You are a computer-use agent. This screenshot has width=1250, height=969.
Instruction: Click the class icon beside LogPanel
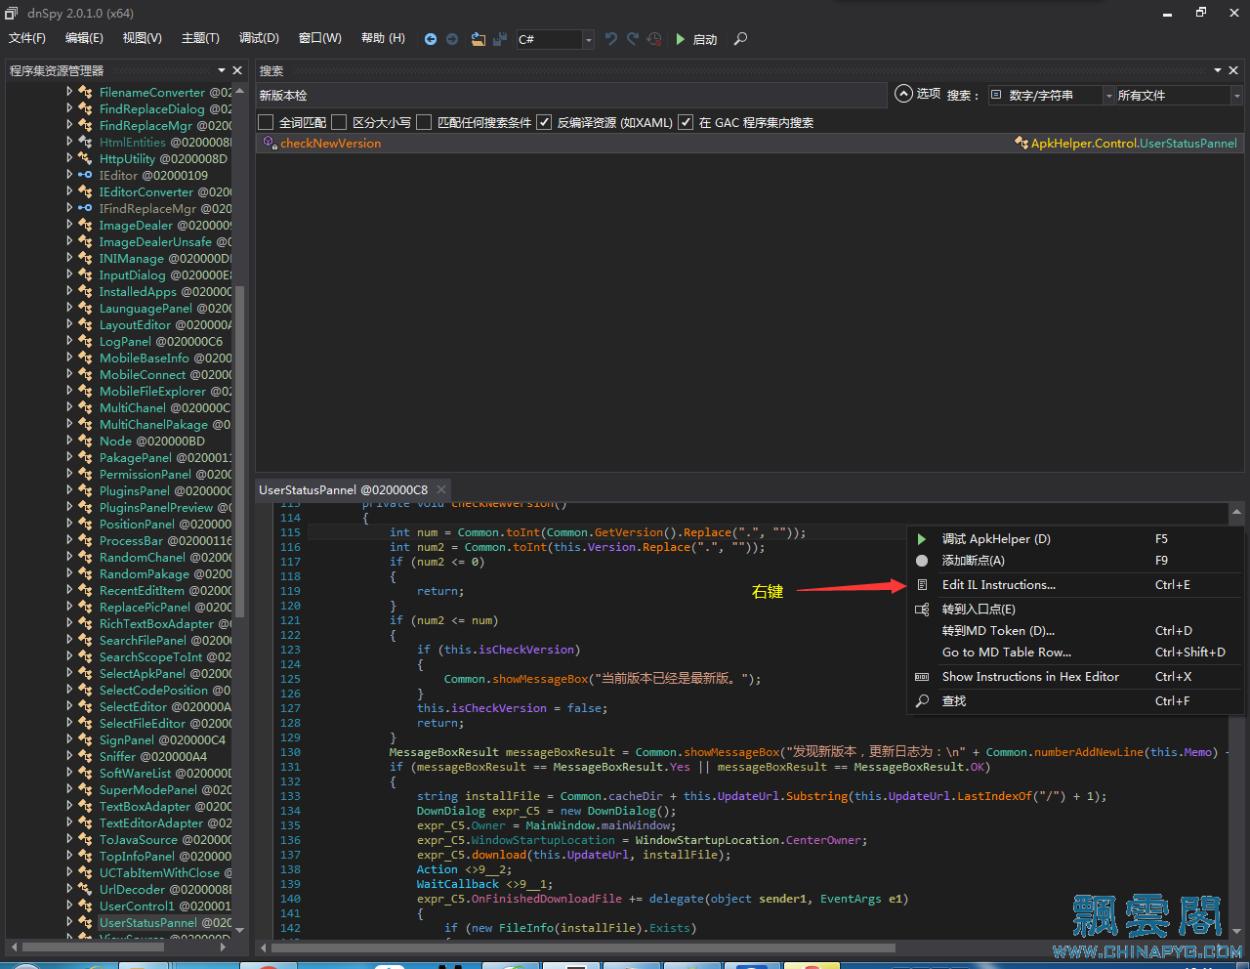tap(86, 341)
